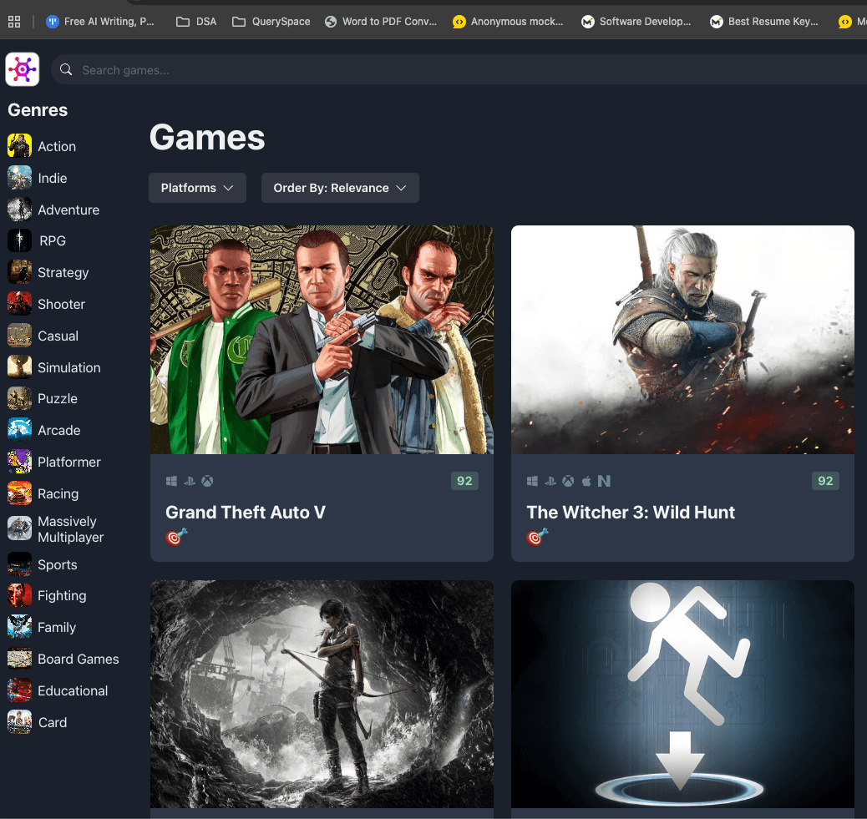Screen dimensions: 867x819
Task: Click the Xbox platform icon on Grand Theft Auto V
Action: [208, 481]
